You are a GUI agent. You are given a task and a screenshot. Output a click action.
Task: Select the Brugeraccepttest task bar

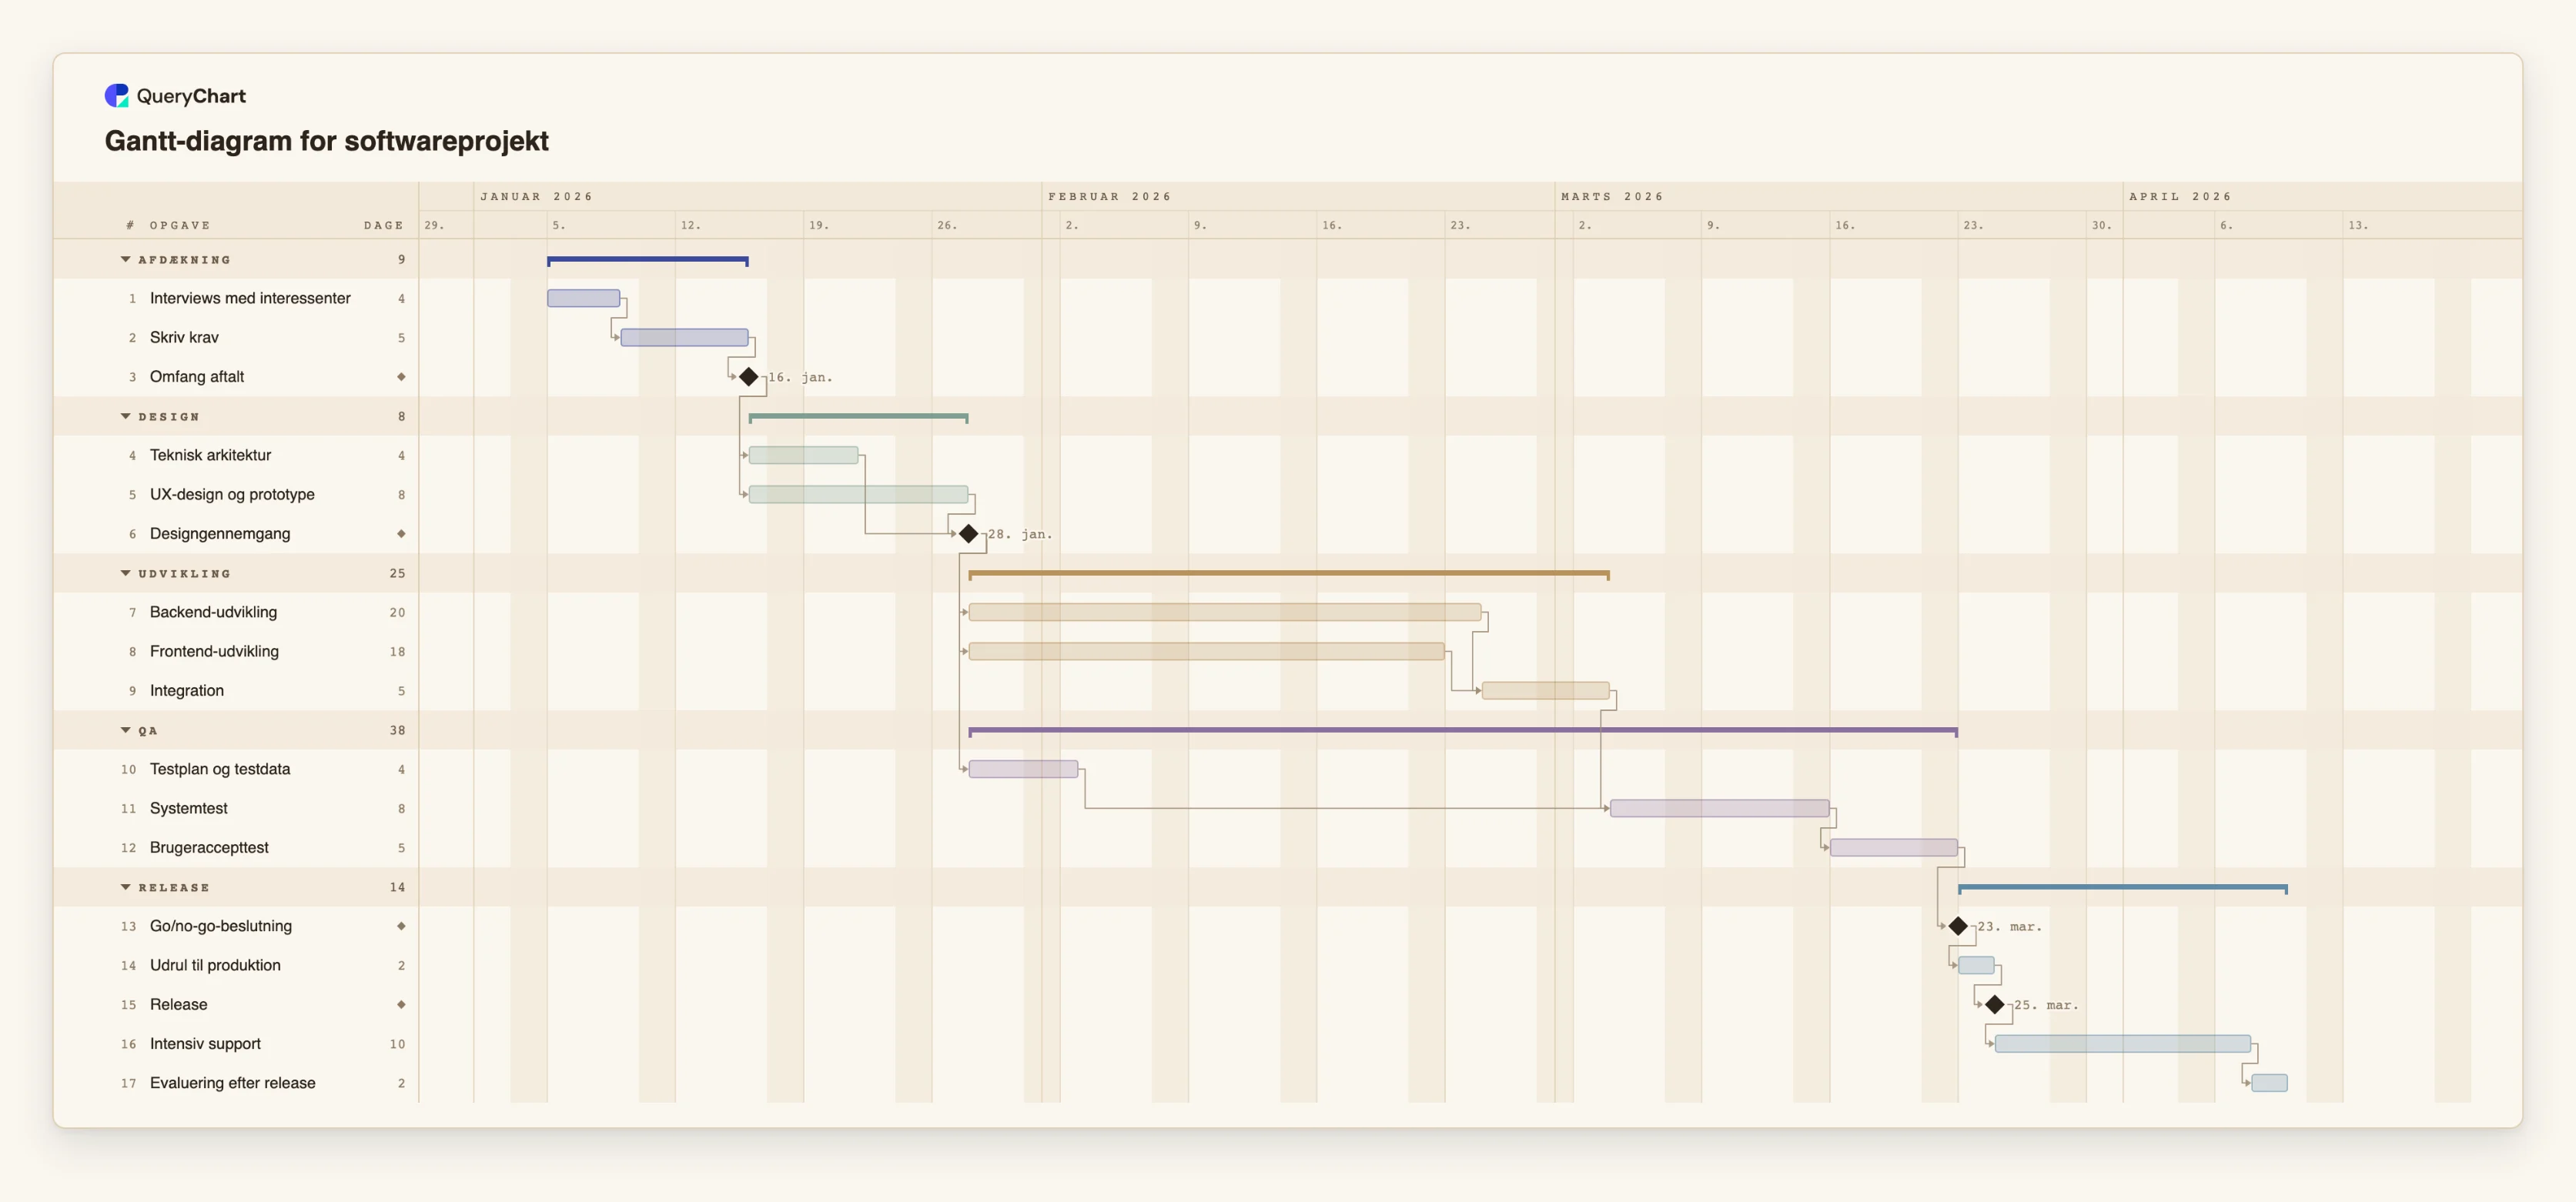1894,847
